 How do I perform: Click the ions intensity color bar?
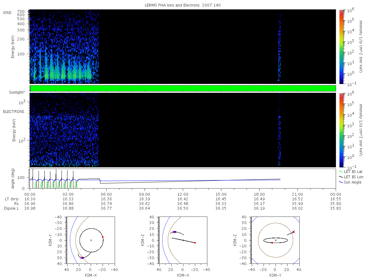tap(341, 47)
